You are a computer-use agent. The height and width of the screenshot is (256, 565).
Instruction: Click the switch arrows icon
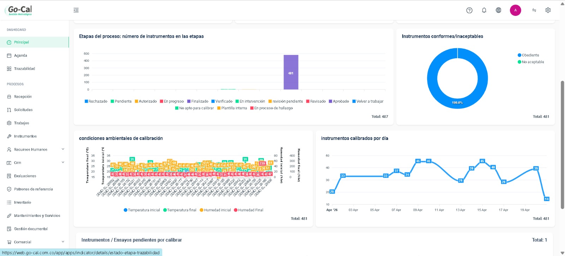[534, 10]
